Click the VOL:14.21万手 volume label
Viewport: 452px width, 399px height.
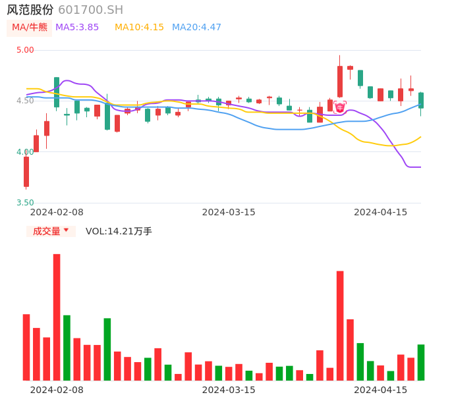click(119, 231)
